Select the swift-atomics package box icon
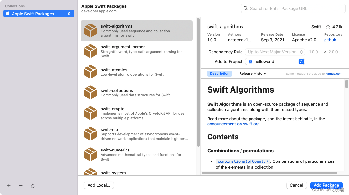 (x=90, y=72)
